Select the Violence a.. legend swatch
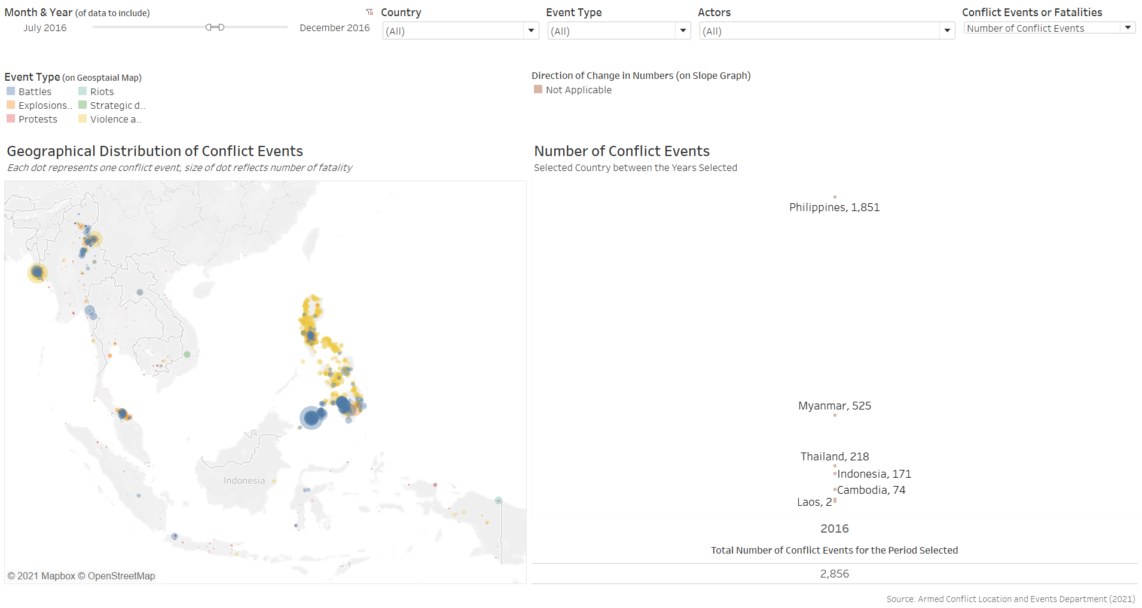Image resolution: width=1142 pixels, height=608 pixels. pos(83,119)
